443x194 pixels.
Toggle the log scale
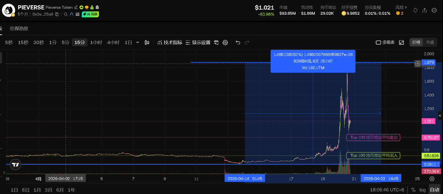pyautogui.click(x=422, y=190)
